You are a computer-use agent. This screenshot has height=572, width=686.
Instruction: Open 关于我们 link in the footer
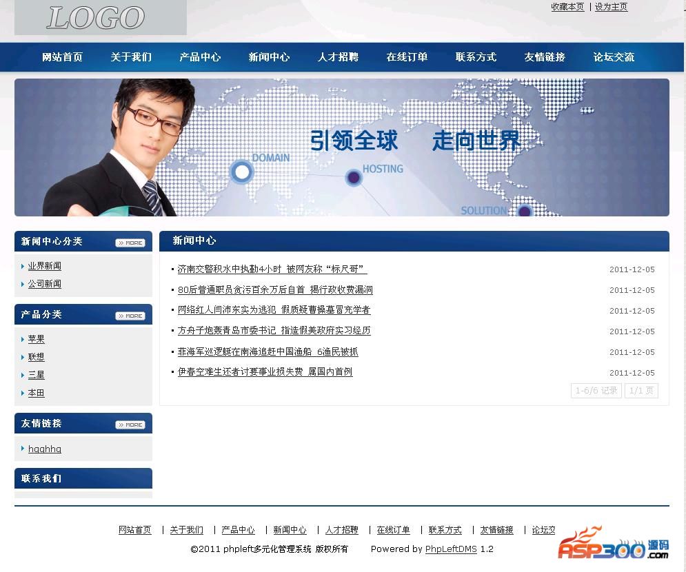click(x=186, y=530)
